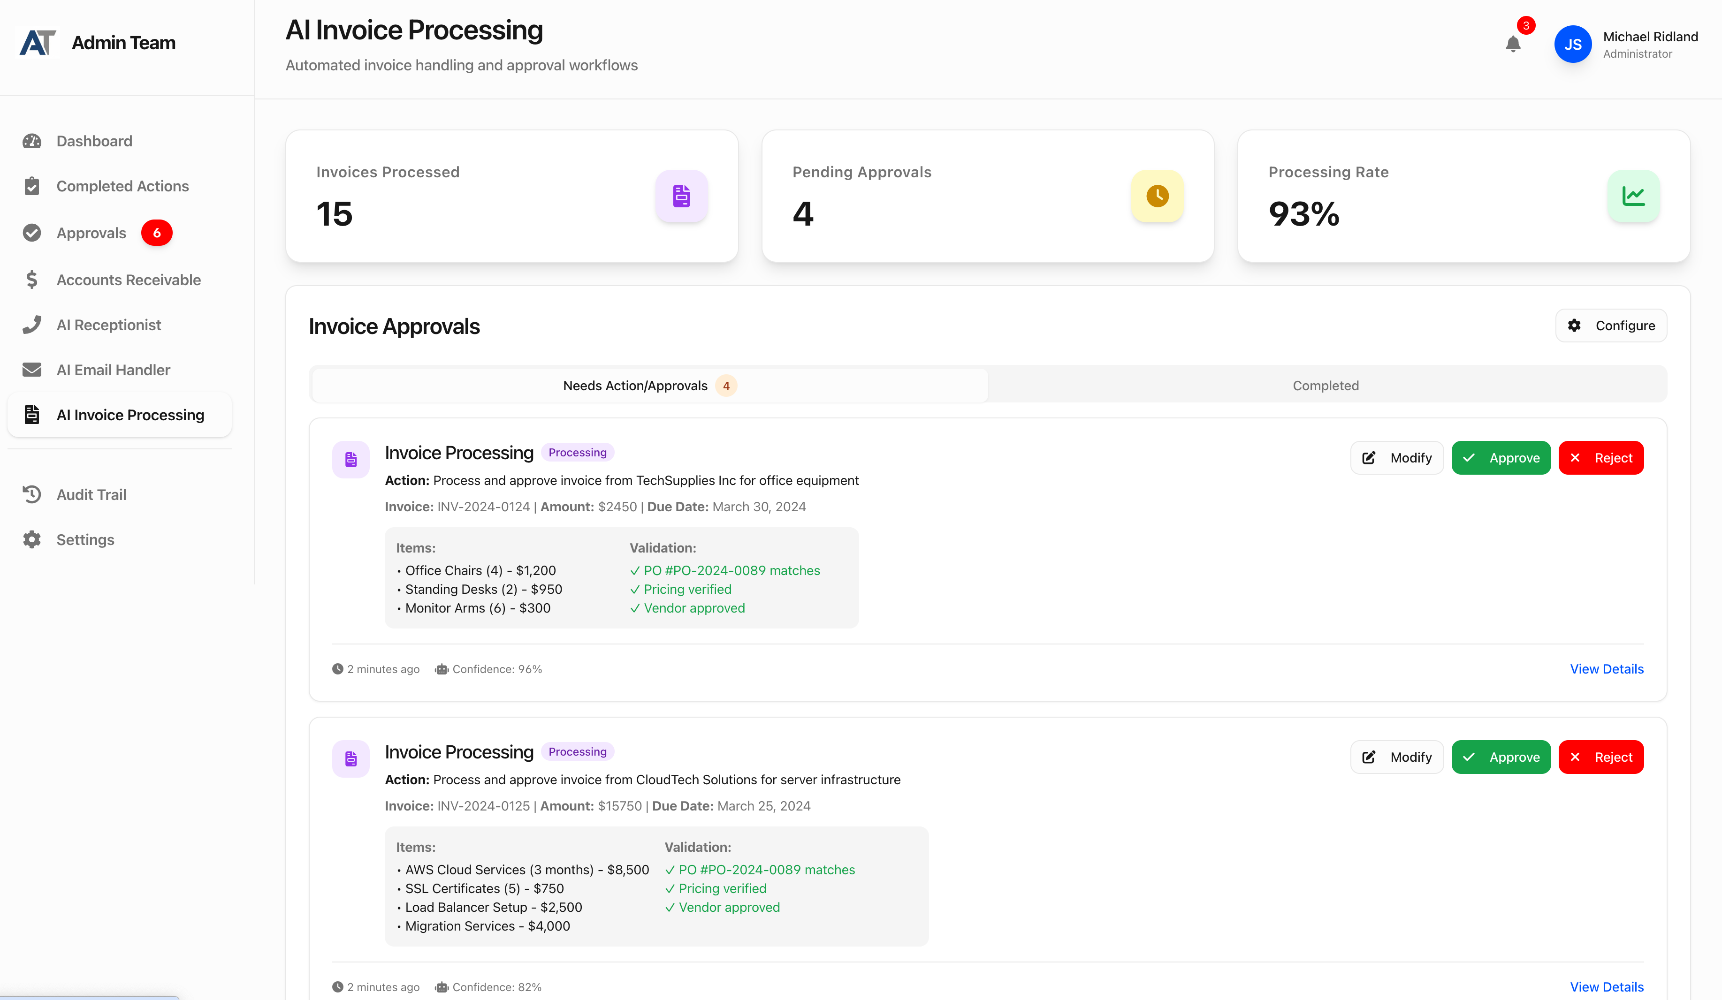Viewport: 1722px width, 1000px height.
Task: Open the Dashboard from the sidebar
Action: pos(94,141)
